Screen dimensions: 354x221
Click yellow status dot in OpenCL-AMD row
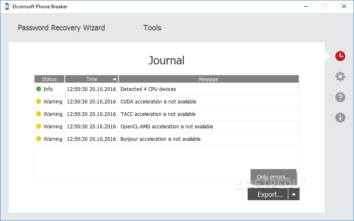(39, 126)
